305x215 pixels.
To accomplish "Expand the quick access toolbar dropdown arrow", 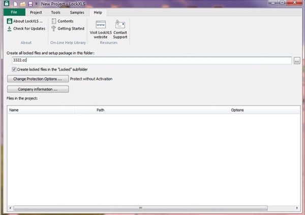I will pyautogui.click(x=36, y=4).
